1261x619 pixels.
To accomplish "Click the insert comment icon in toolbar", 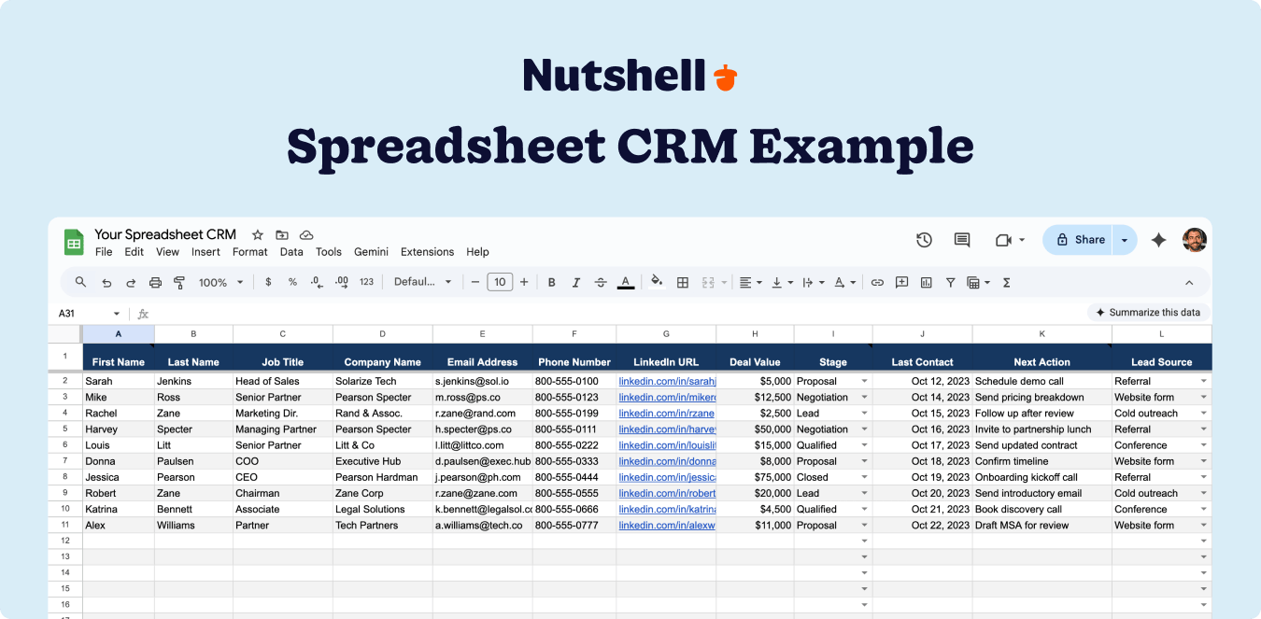I will coord(901,282).
